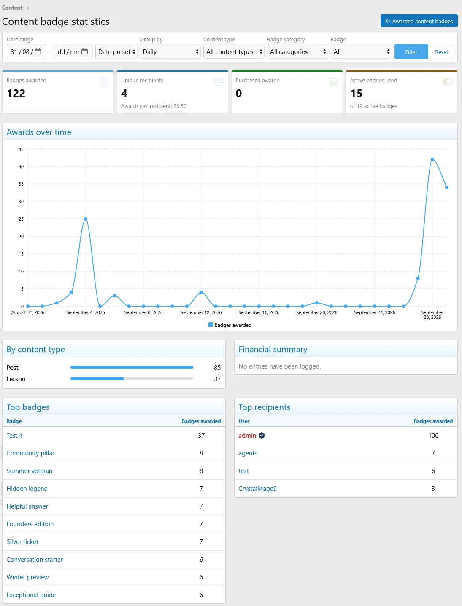Image resolution: width=462 pixels, height=606 pixels.
Task: Click the calendar icon in end date field
Action: (x=85, y=51)
